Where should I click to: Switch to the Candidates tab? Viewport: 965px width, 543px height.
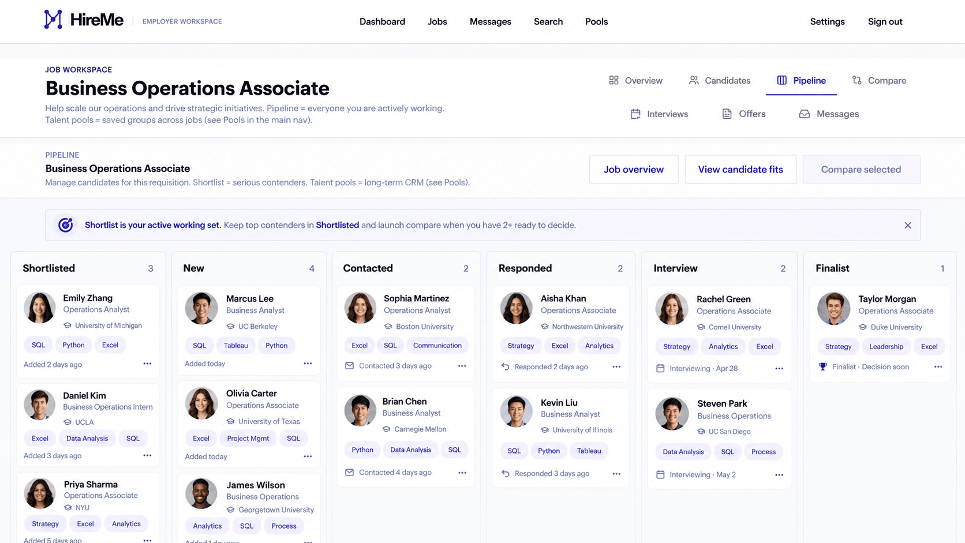pyautogui.click(x=719, y=81)
